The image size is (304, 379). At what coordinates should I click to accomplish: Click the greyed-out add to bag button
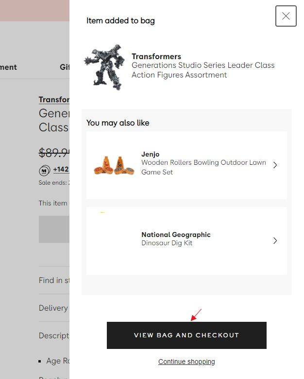[x=54, y=229]
